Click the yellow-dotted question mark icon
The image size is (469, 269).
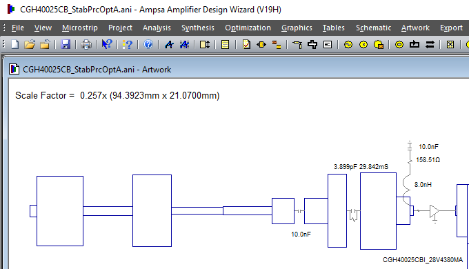click(128, 45)
